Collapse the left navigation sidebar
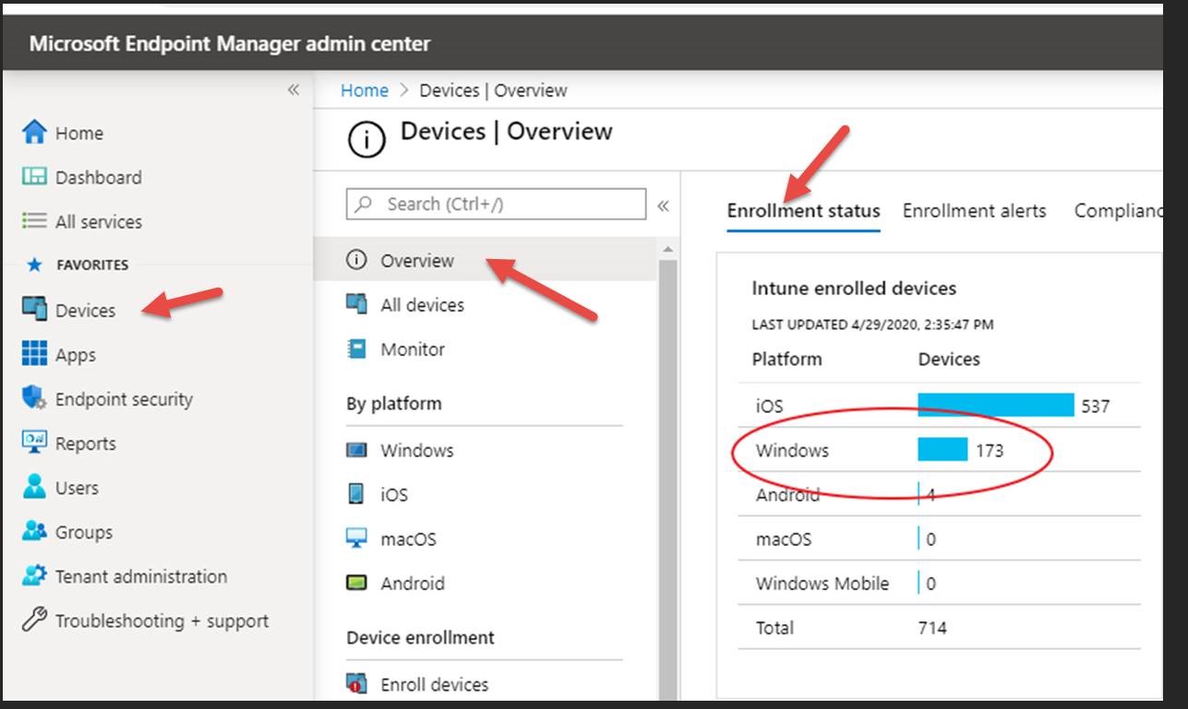The height and width of the screenshot is (709, 1188). pos(294,89)
